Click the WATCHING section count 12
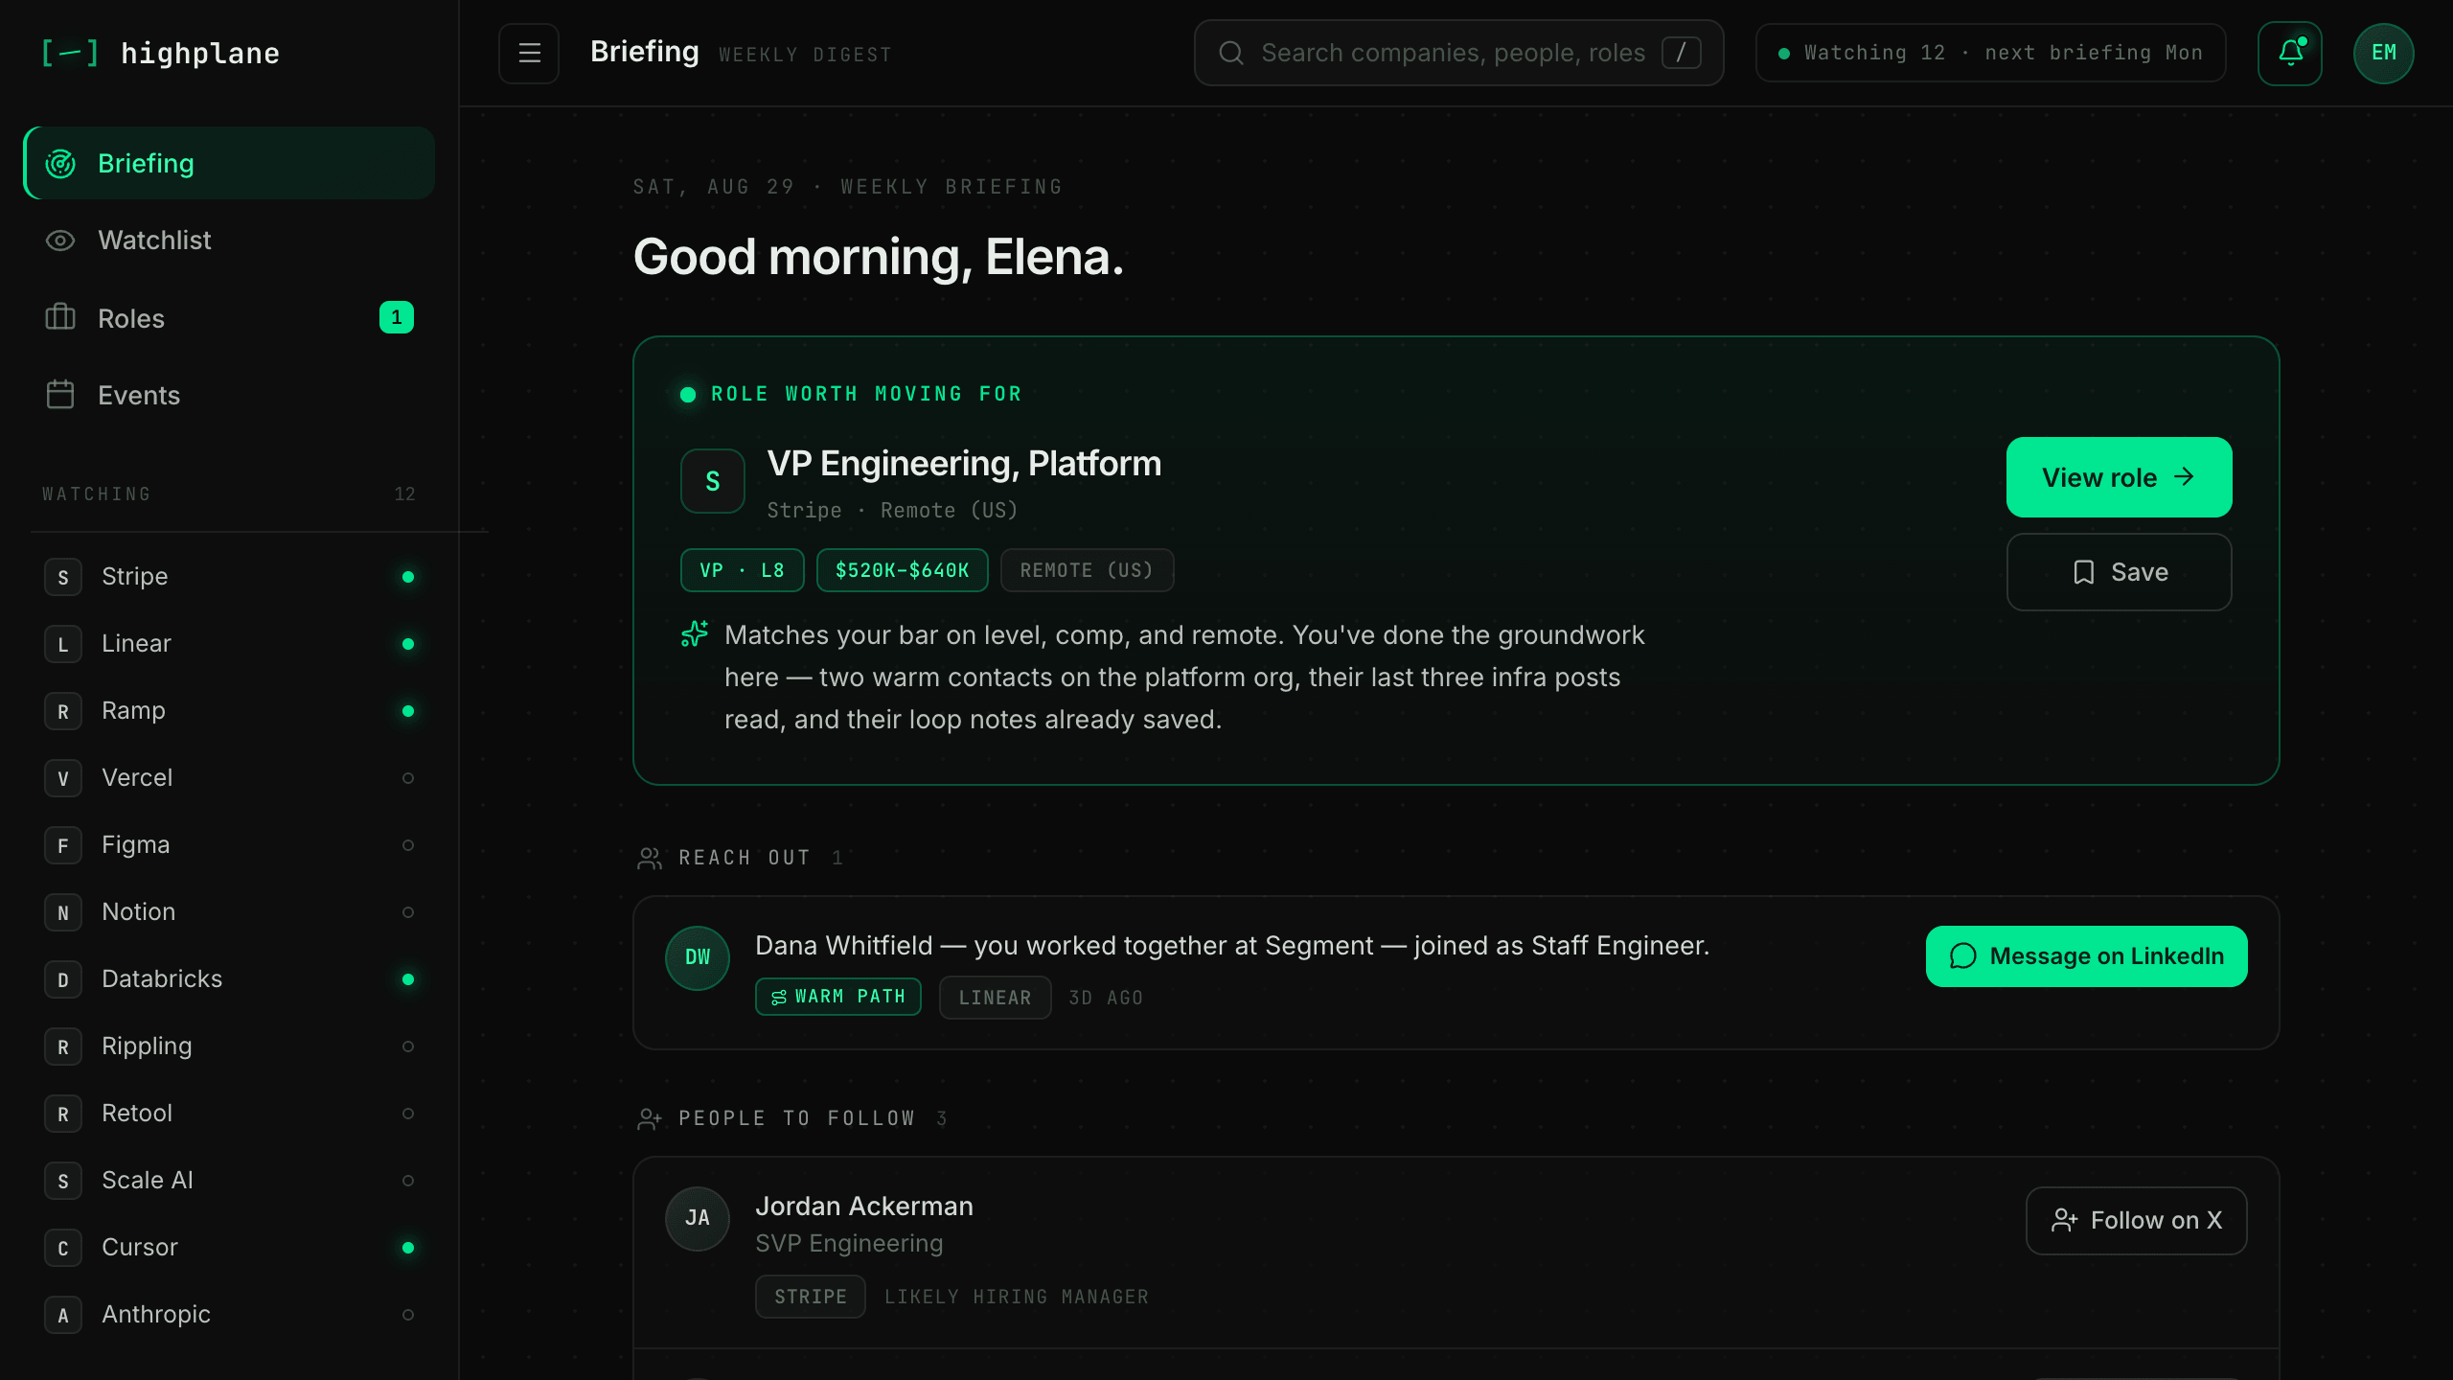This screenshot has height=1380, width=2453. coord(404,494)
